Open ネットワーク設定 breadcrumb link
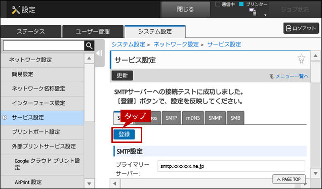The image size is (322, 189). tap(176, 44)
